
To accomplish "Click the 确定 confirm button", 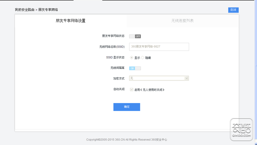I will click(127, 107).
